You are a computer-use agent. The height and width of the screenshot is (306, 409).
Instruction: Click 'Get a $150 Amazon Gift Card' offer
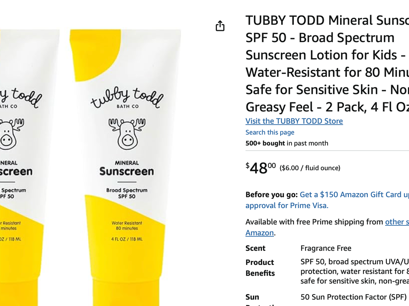coord(354,194)
